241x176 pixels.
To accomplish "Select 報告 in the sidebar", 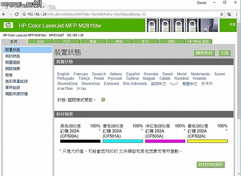I will 9,75.
